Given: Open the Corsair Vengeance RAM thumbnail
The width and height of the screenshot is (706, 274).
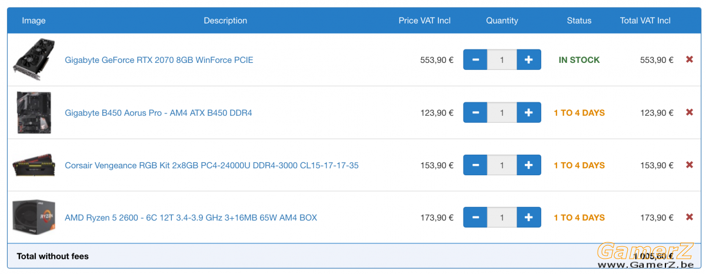Looking at the screenshot, I should (x=34, y=165).
